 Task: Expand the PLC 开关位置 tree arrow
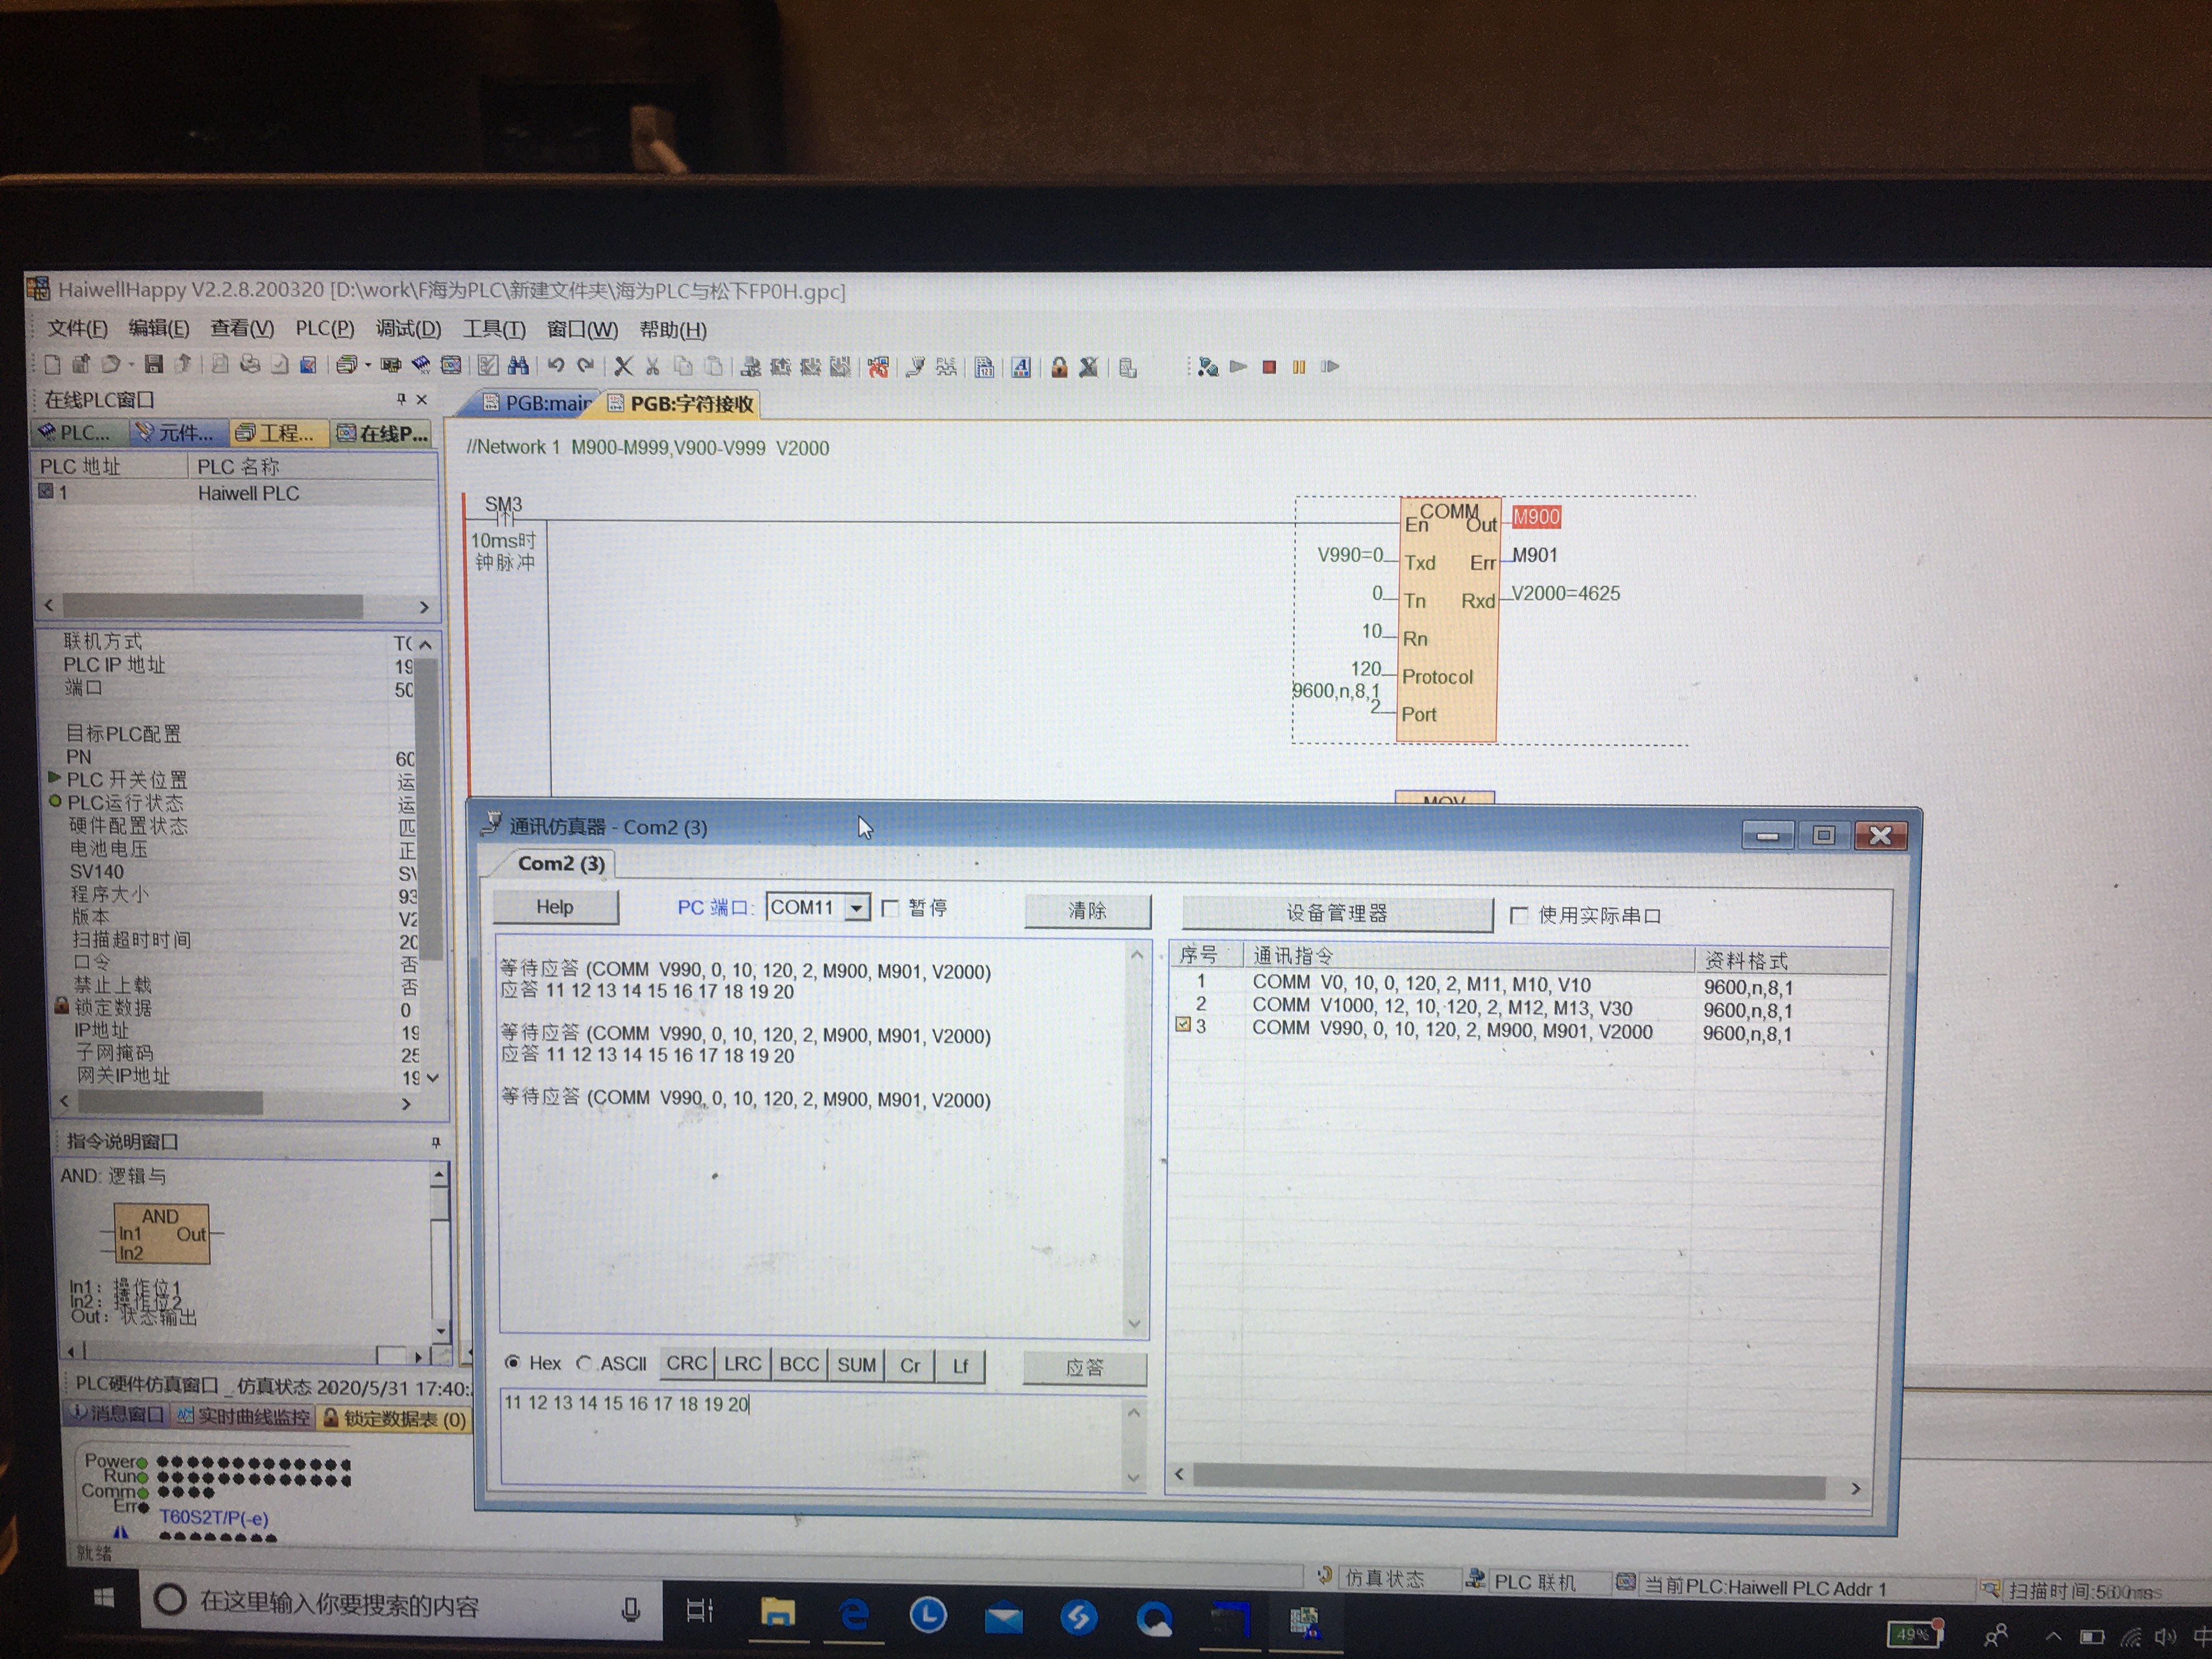(55, 778)
